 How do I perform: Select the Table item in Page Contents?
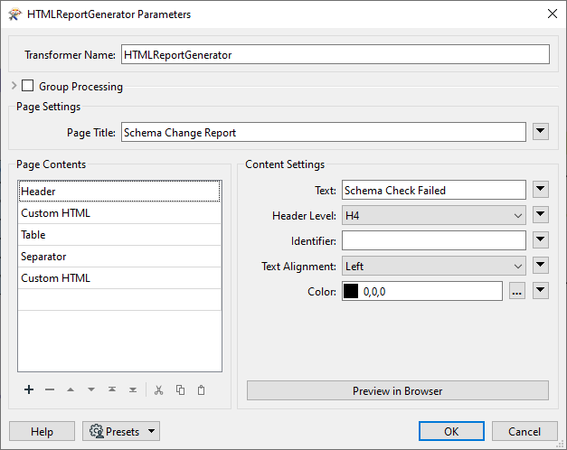tap(119, 235)
